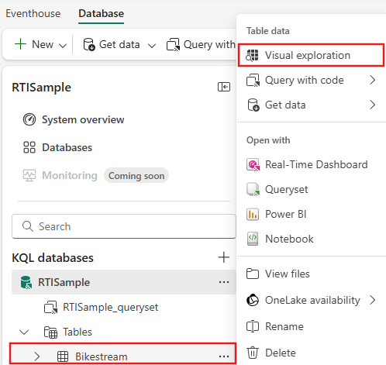Open with Power BI
This screenshot has height=365, width=386.
click(286, 214)
